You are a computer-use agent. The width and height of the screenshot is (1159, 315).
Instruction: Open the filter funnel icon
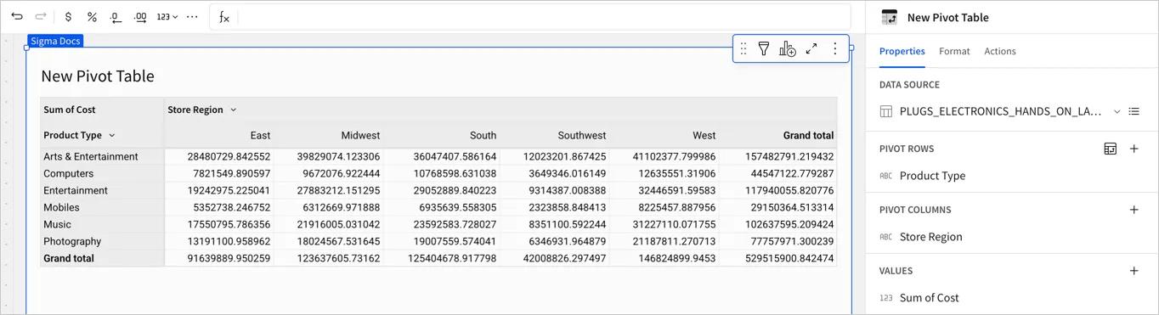764,49
